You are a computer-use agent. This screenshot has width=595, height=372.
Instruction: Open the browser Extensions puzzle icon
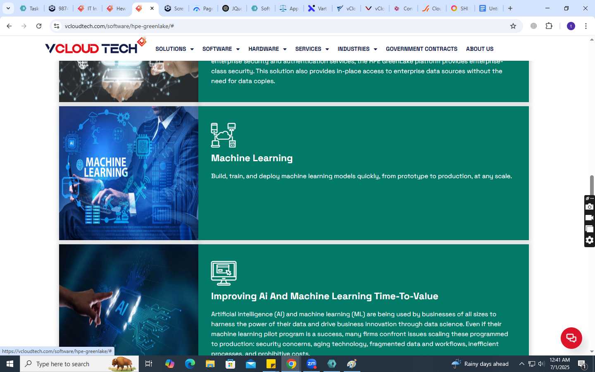click(x=549, y=26)
